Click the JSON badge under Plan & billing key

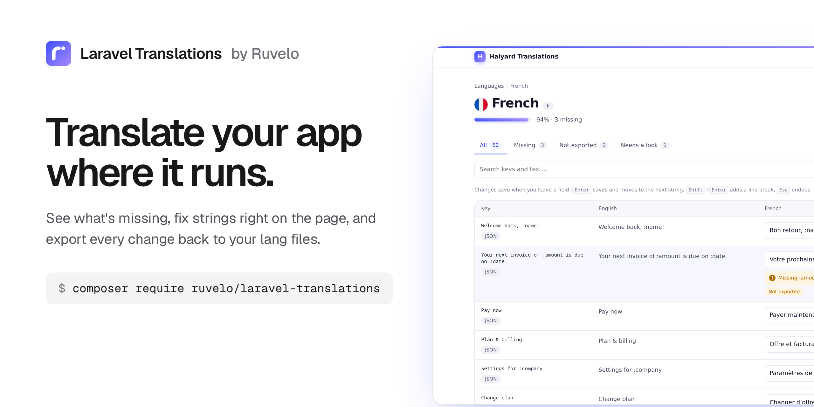(491, 350)
